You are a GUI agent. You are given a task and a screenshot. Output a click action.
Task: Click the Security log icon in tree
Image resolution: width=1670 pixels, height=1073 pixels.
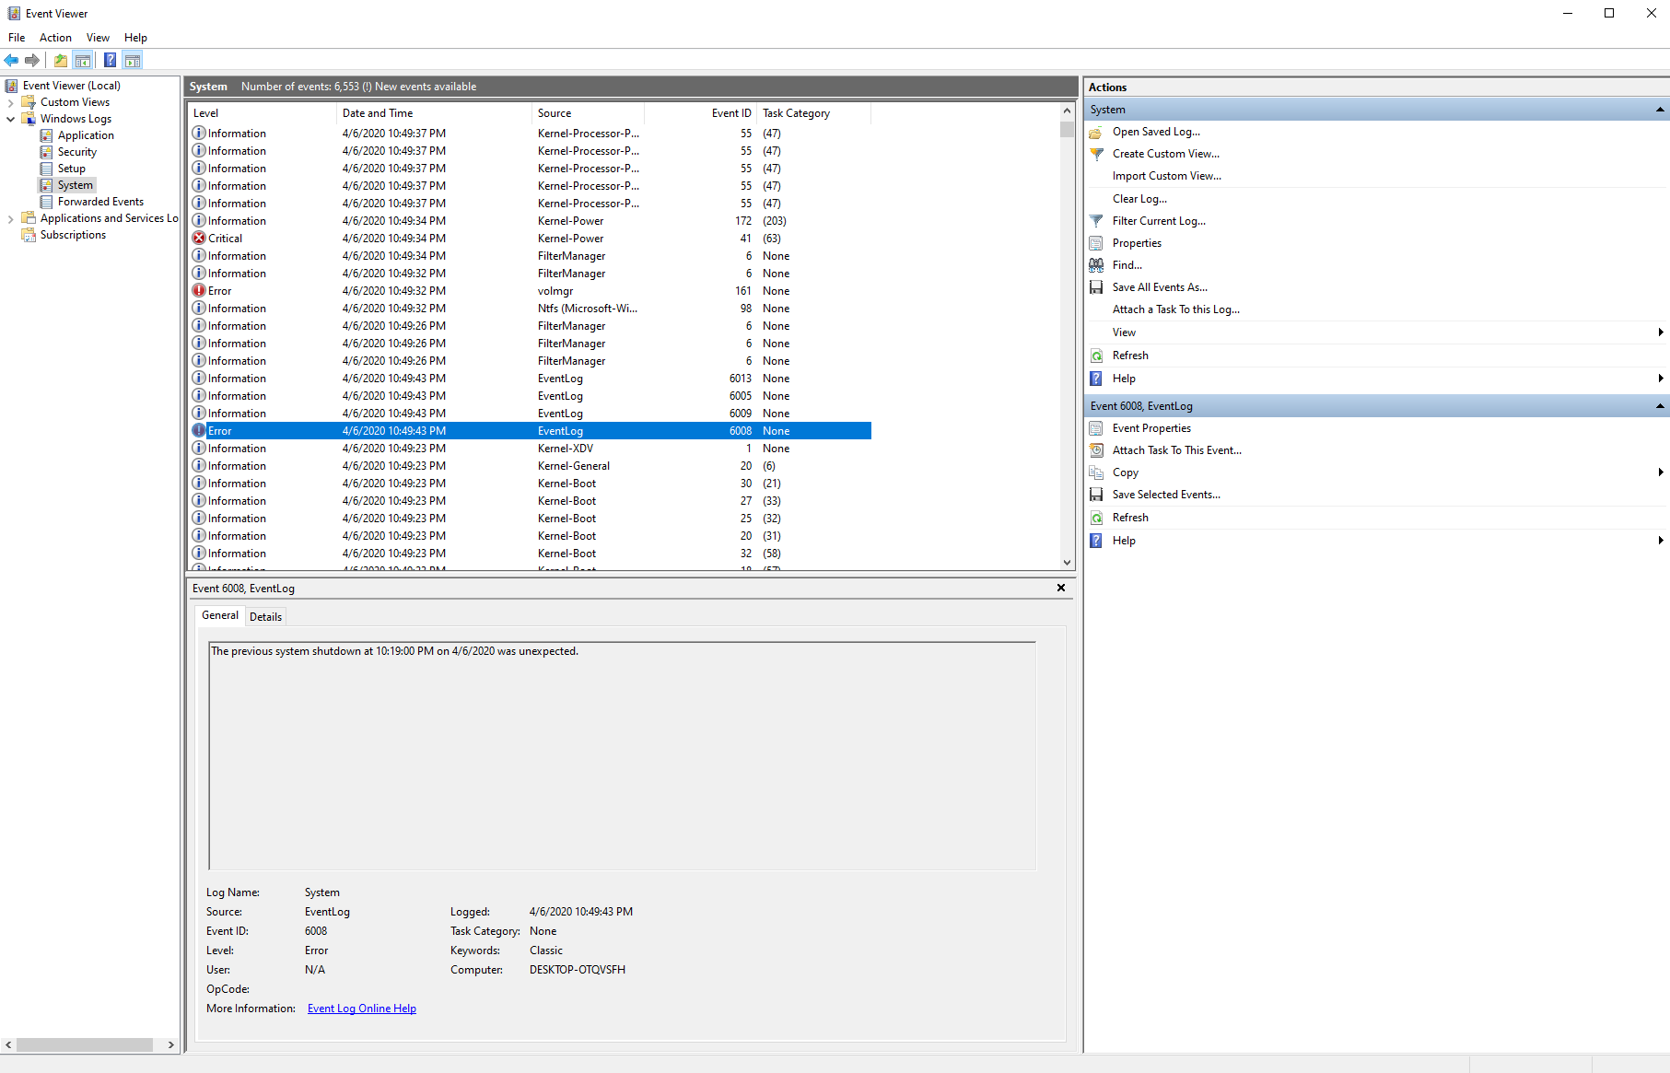tap(46, 152)
